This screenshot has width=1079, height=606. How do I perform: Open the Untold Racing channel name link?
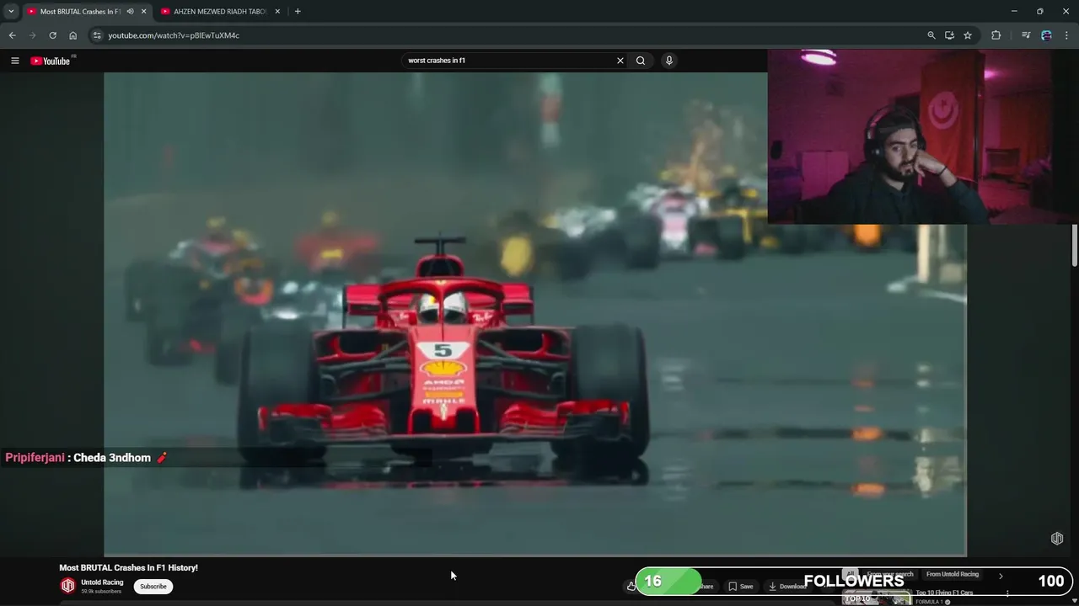click(102, 582)
